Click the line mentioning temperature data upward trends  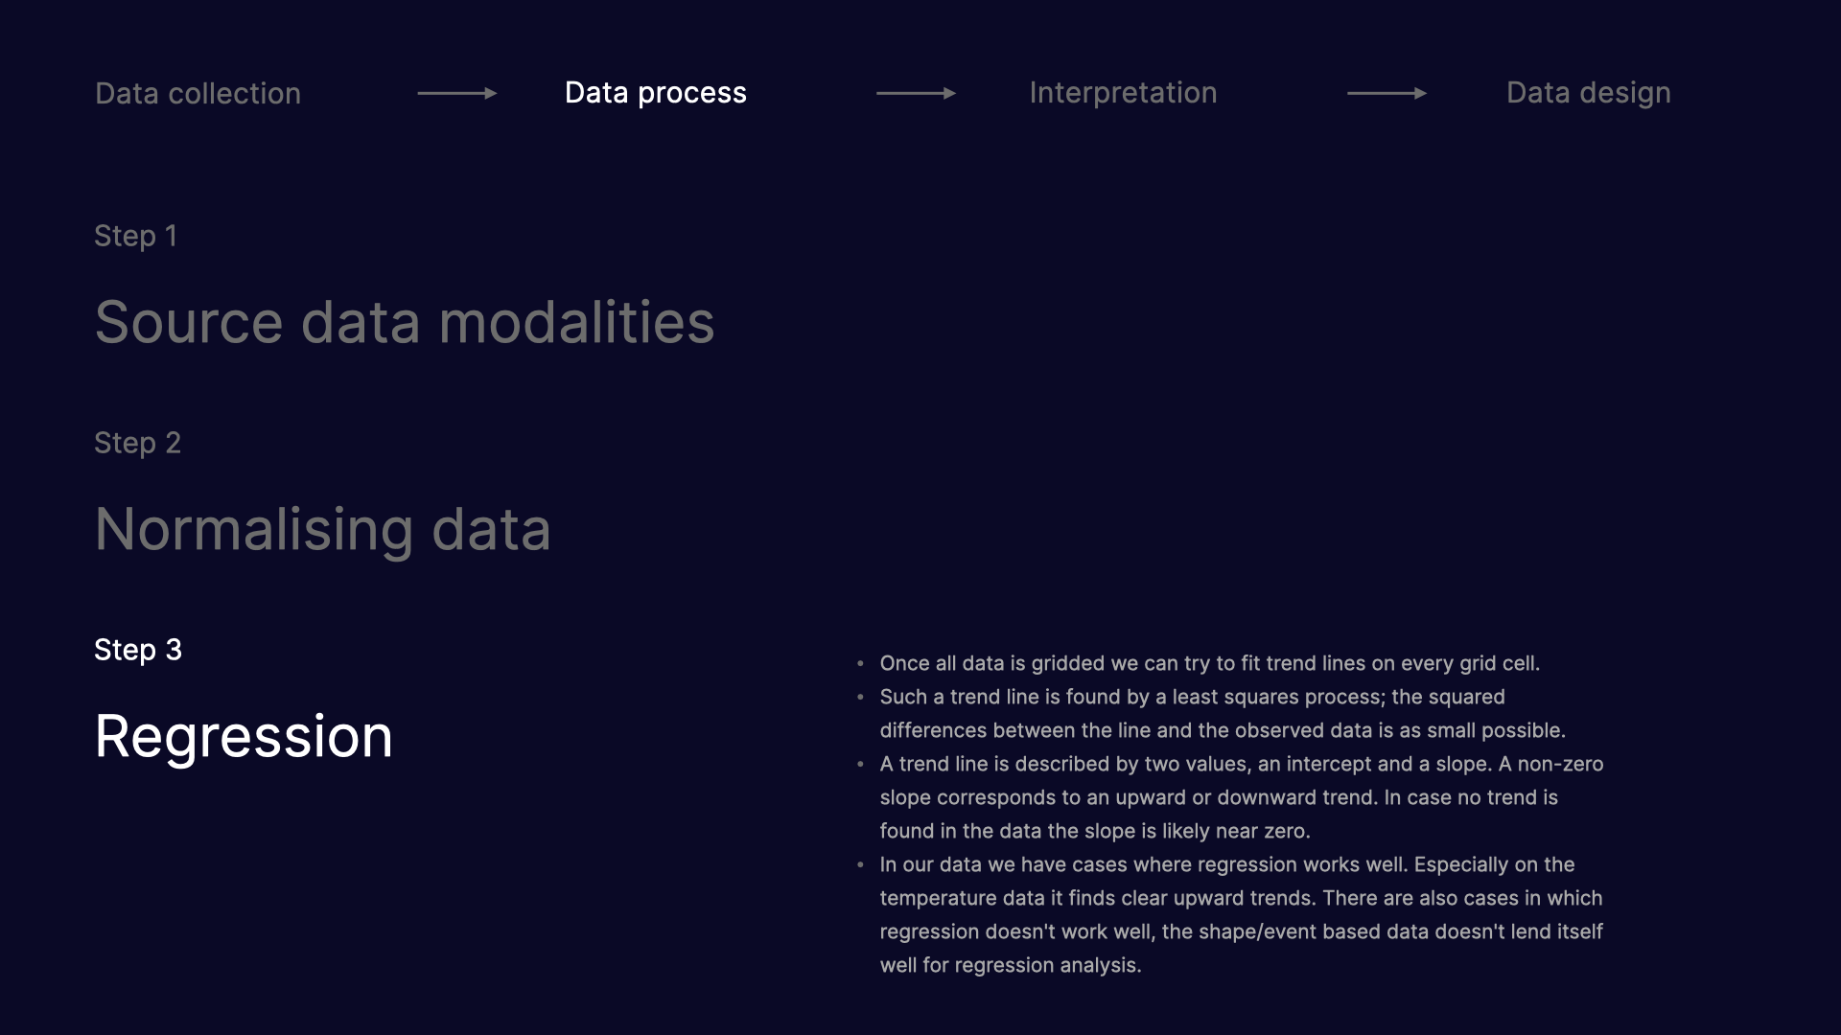1241,898
